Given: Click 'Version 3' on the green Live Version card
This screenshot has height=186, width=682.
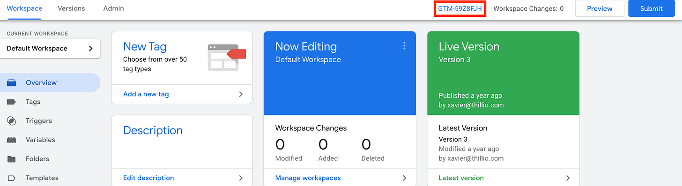Looking at the screenshot, I should pos(454,60).
